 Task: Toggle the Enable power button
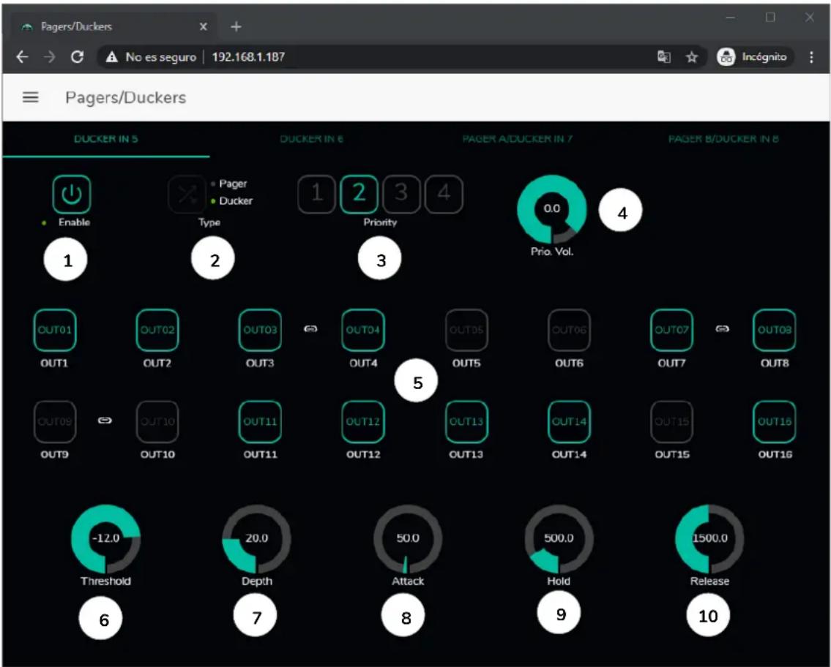tap(72, 195)
